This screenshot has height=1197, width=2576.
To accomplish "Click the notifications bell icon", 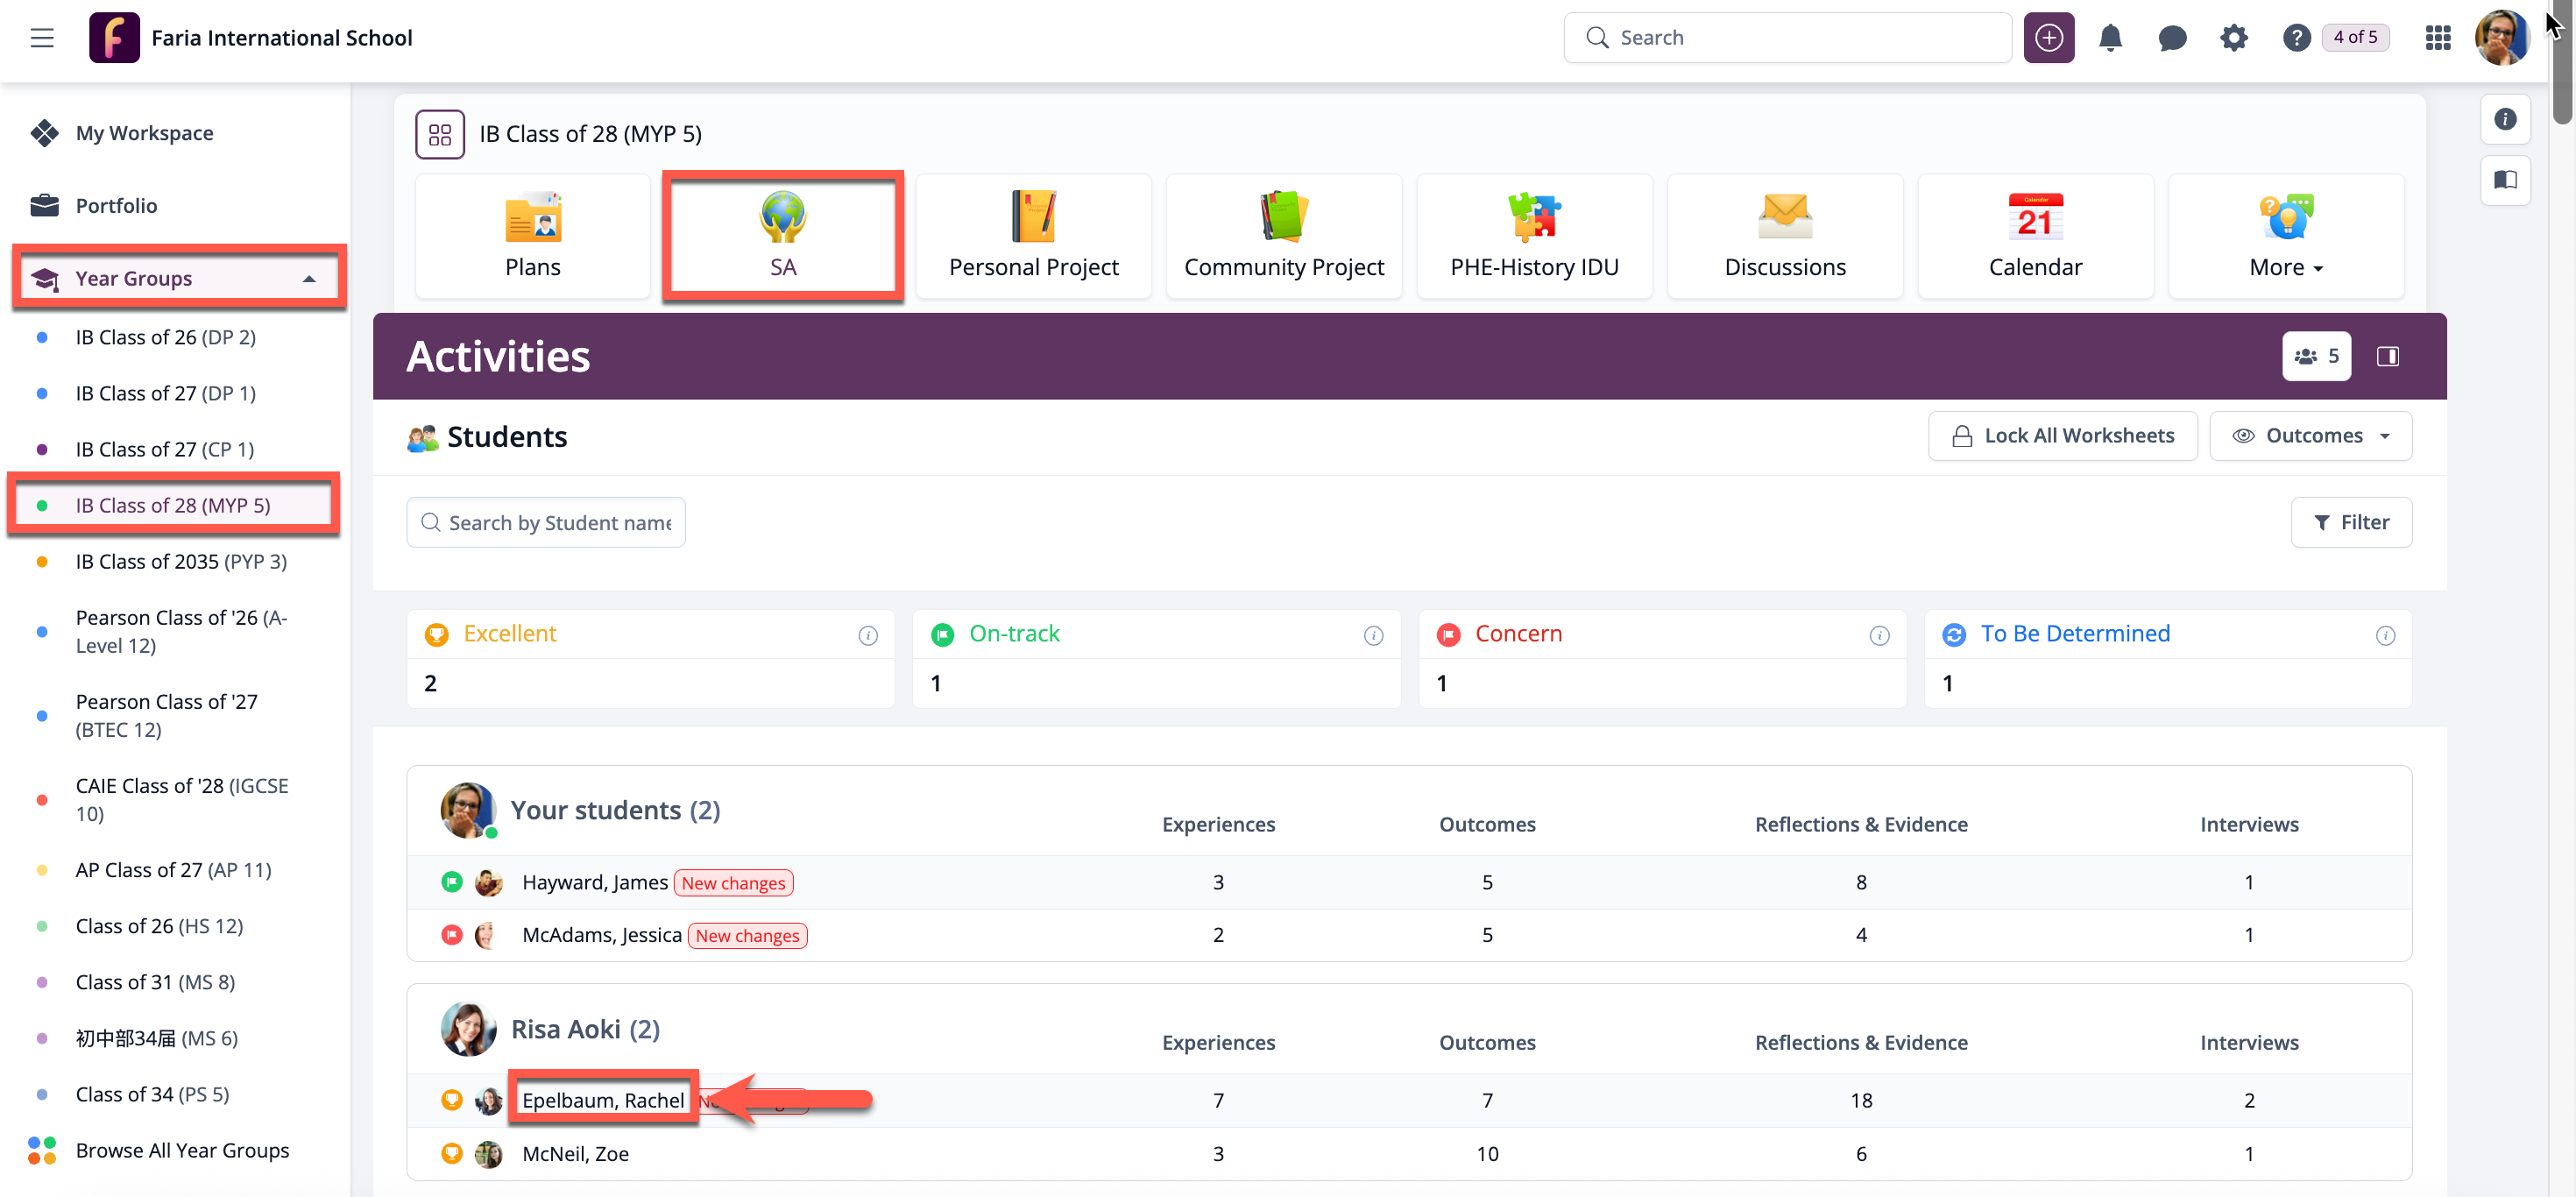I will click(x=2110, y=38).
